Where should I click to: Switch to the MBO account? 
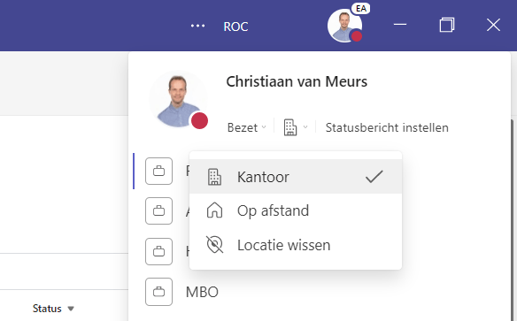pos(202,292)
